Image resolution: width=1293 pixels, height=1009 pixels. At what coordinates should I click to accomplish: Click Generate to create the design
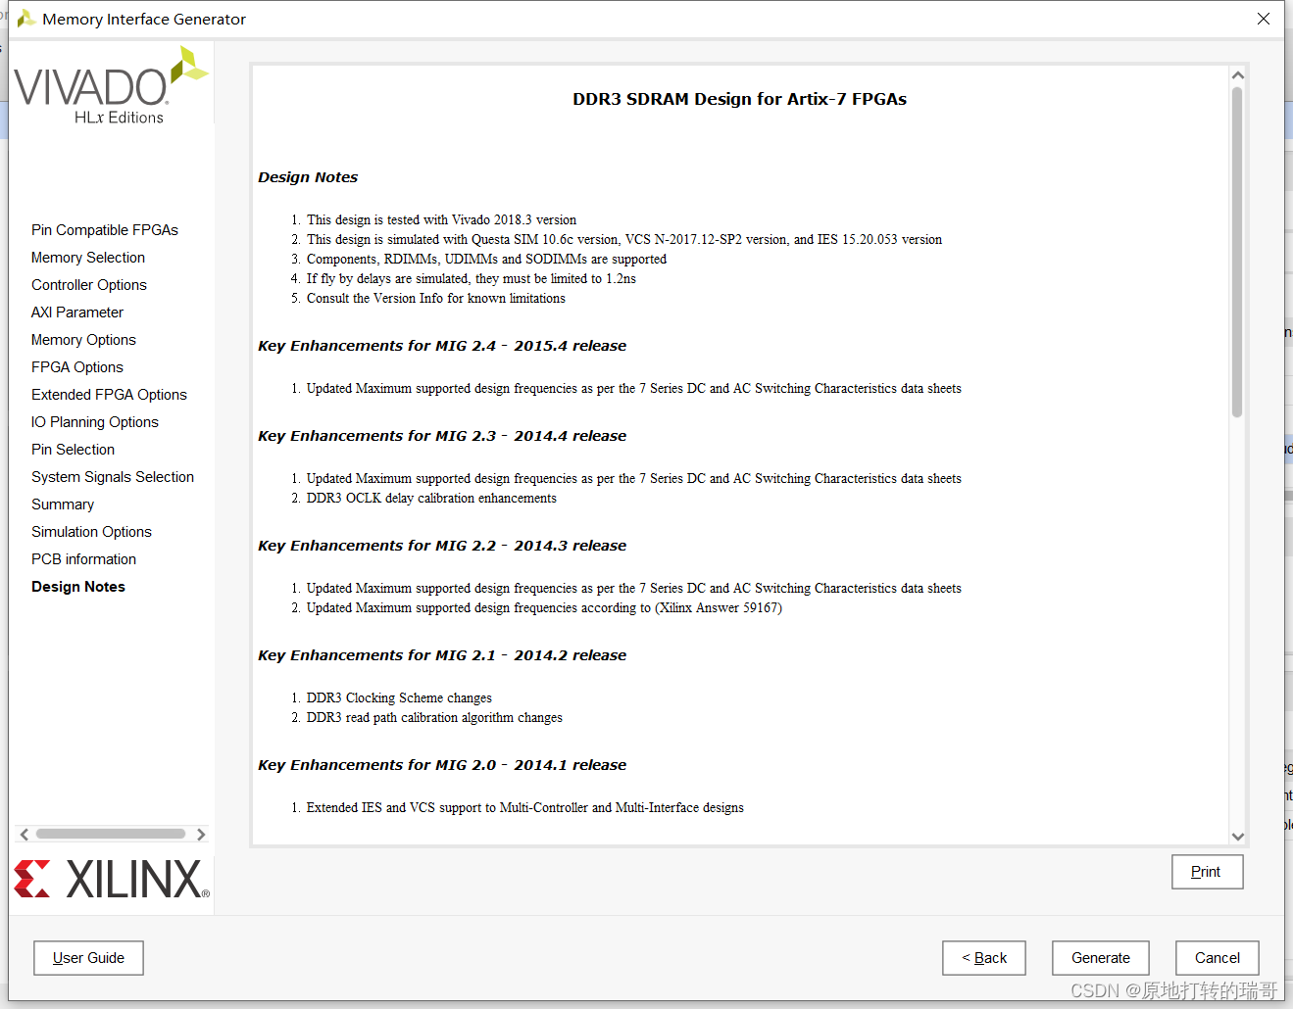(x=1100, y=958)
